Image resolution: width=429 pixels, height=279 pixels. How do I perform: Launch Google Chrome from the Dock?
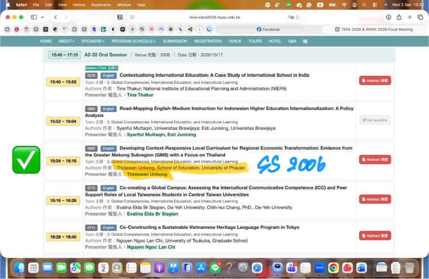[x=333, y=268]
